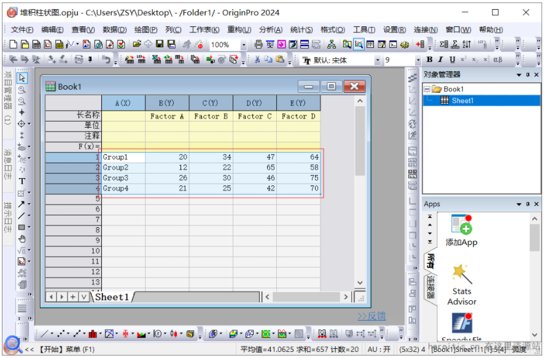
Task: Click the >>反馈 link
Action: [x=371, y=316]
